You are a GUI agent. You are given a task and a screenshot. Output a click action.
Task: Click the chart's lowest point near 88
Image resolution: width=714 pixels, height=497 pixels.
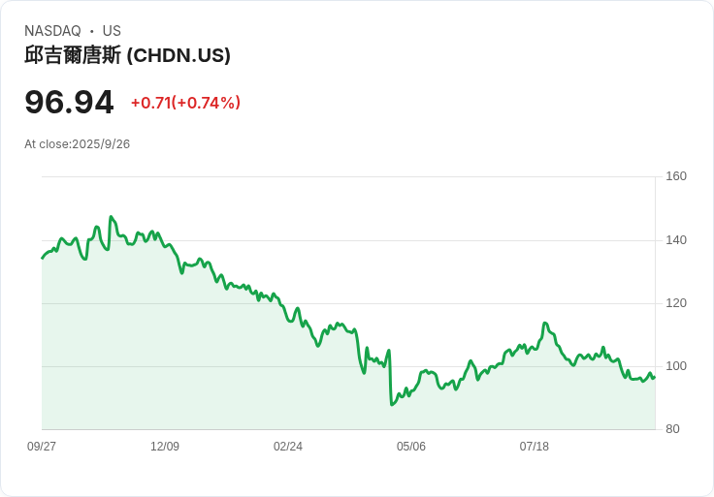(x=392, y=404)
